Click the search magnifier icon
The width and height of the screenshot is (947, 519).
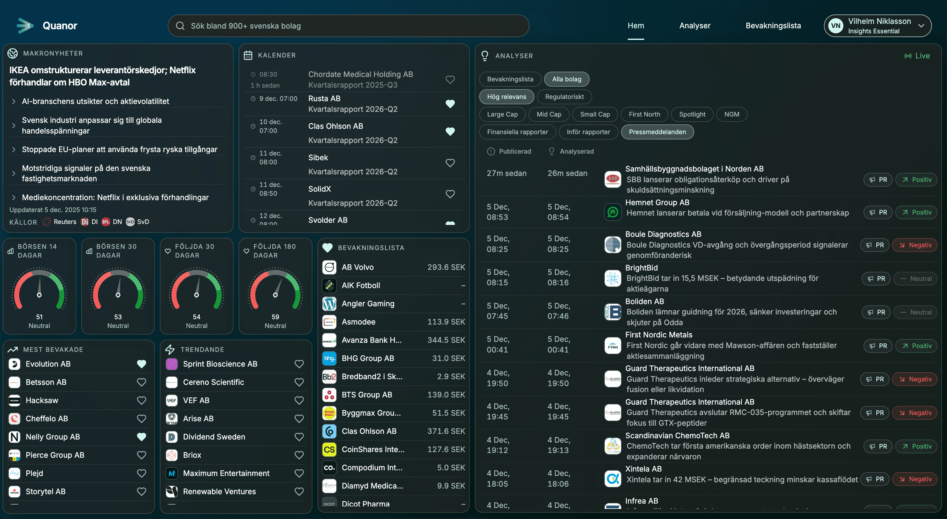[x=180, y=26]
